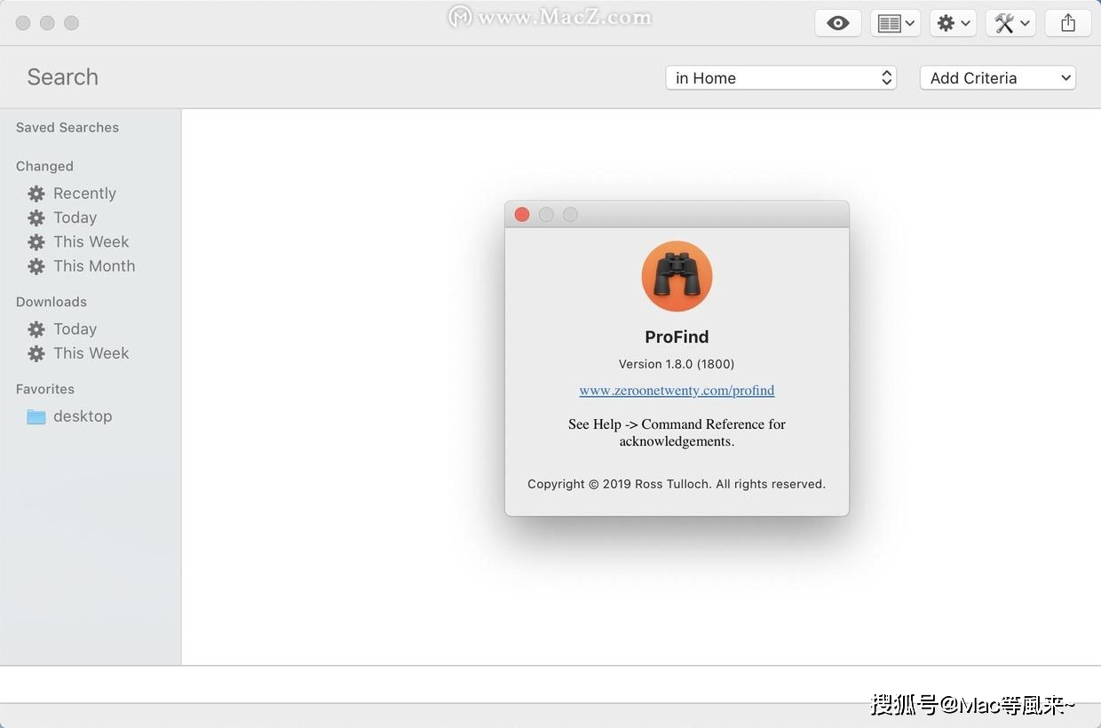Click the share button in the toolbar

point(1068,24)
